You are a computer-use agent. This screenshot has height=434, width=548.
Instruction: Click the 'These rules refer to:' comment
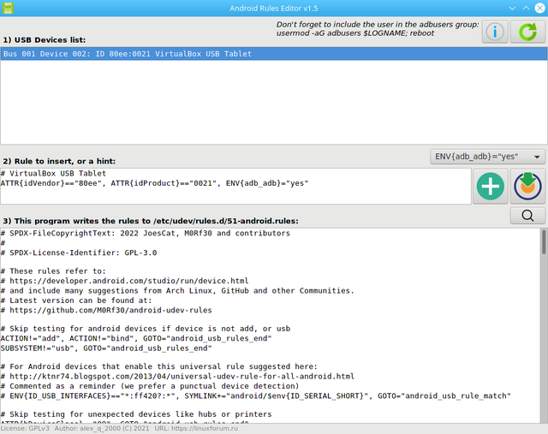pos(53,271)
